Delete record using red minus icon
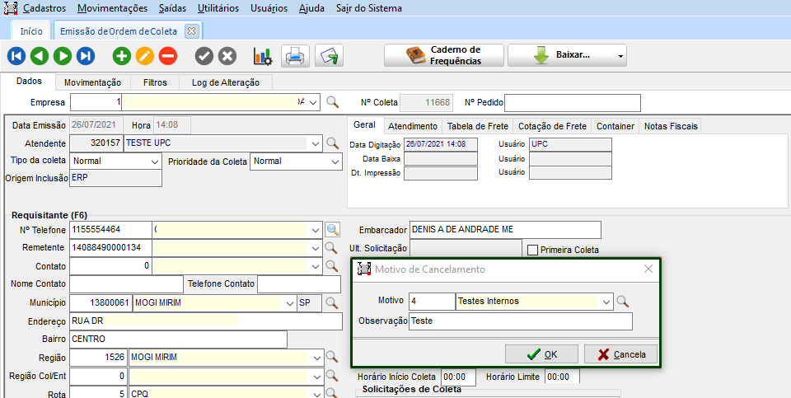Screen dimensions: 791x398 168,56
